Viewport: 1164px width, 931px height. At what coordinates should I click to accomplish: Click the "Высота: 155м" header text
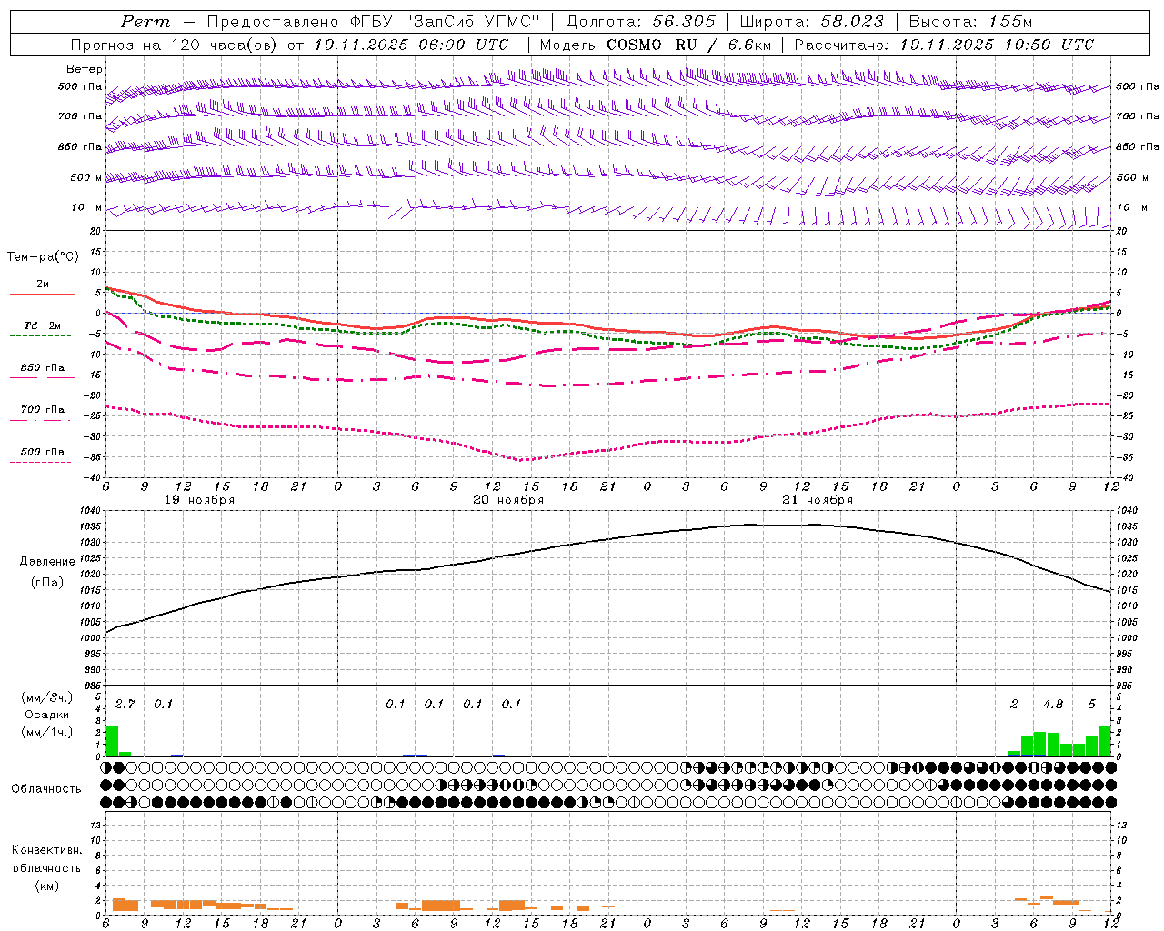point(970,22)
